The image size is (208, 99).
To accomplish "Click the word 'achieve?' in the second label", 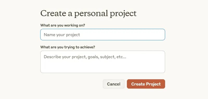I will click(88, 47).
